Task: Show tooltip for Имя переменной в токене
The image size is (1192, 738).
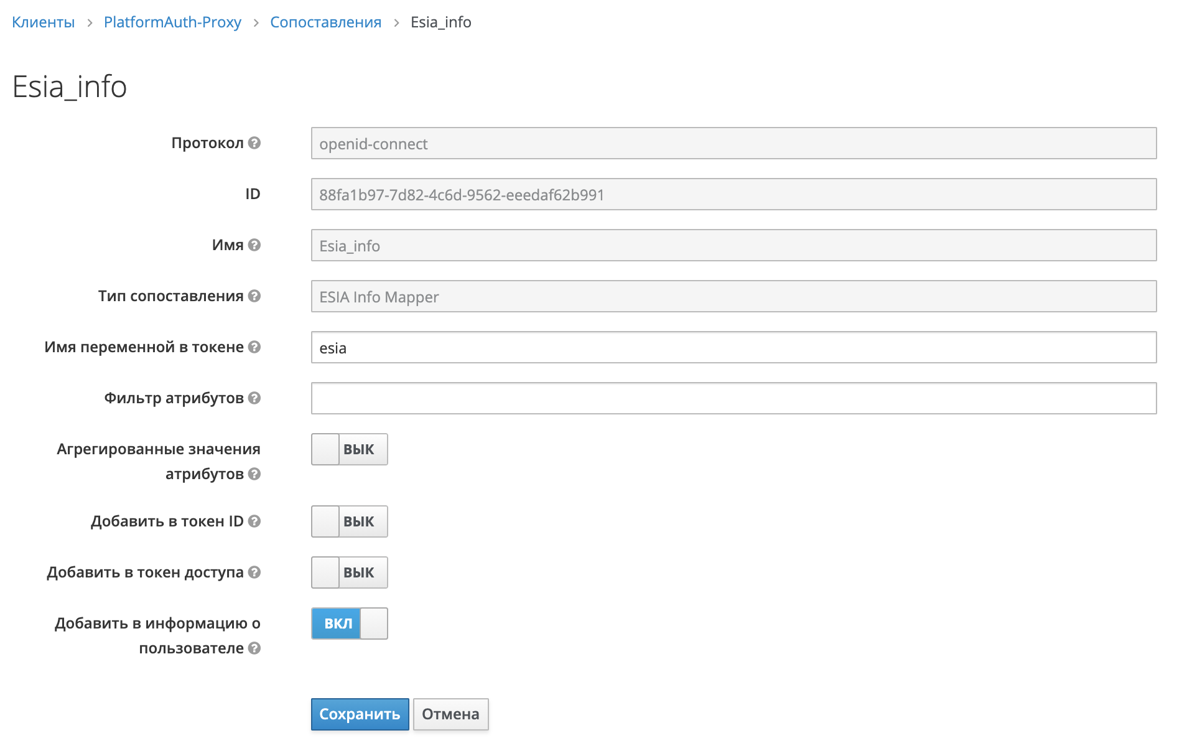Action: (254, 348)
